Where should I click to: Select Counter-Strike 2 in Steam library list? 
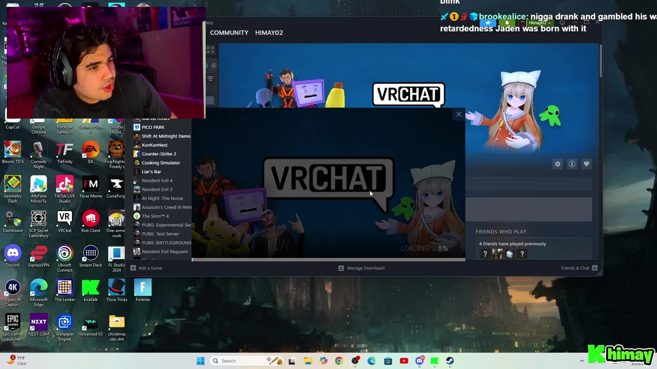tap(154, 154)
